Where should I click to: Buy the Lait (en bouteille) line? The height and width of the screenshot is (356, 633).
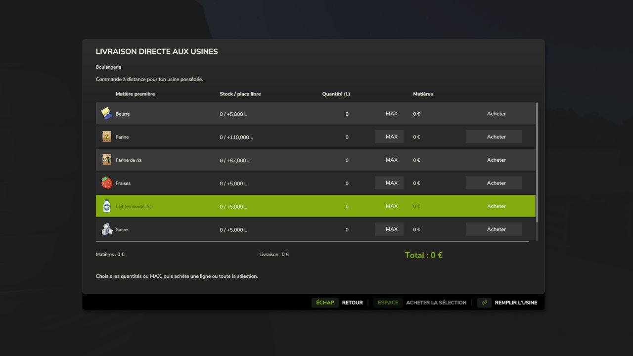click(x=494, y=206)
